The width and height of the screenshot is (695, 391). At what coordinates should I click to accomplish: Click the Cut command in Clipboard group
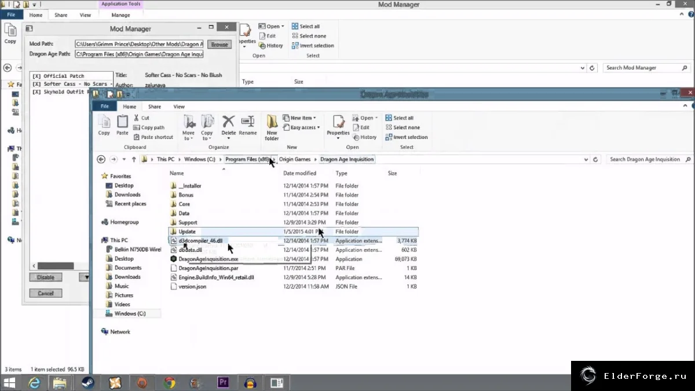point(141,118)
